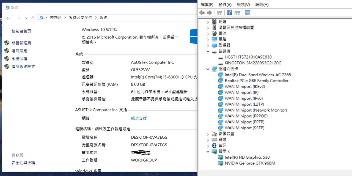Open recent locations dropdown in 系統 window
The image size is (352, 176).
click(26, 18)
